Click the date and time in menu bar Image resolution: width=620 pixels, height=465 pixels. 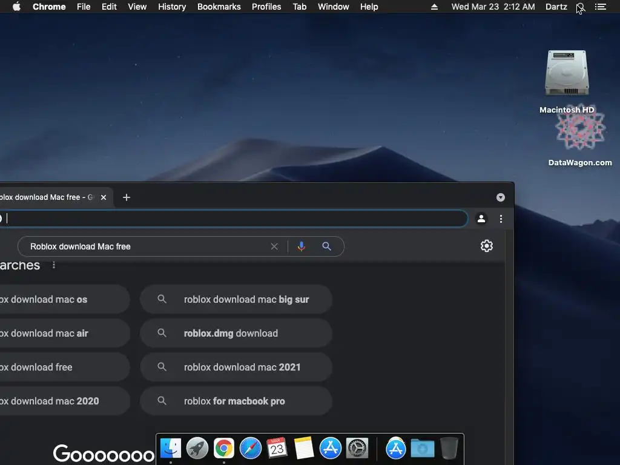[493, 7]
